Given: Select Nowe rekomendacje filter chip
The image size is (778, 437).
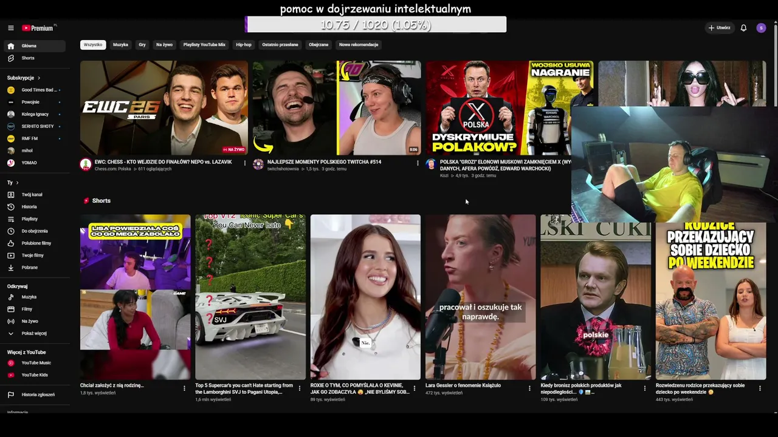Looking at the screenshot, I should click(359, 45).
